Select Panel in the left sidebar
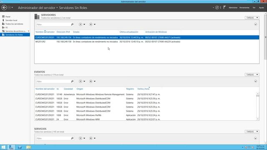Screen dimensions: 267x150 pyautogui.click(x=8, y=17)
